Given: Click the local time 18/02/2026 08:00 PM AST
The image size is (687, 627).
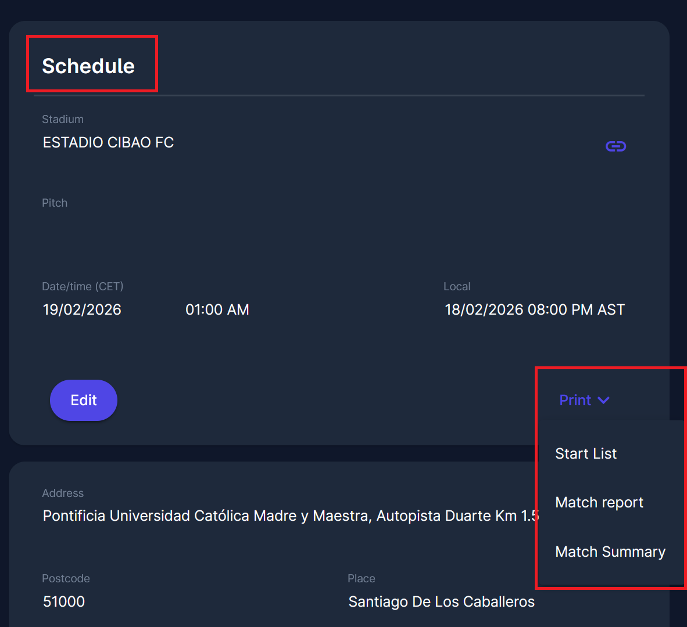Looking at the screenshot, I should coord(535,309).
